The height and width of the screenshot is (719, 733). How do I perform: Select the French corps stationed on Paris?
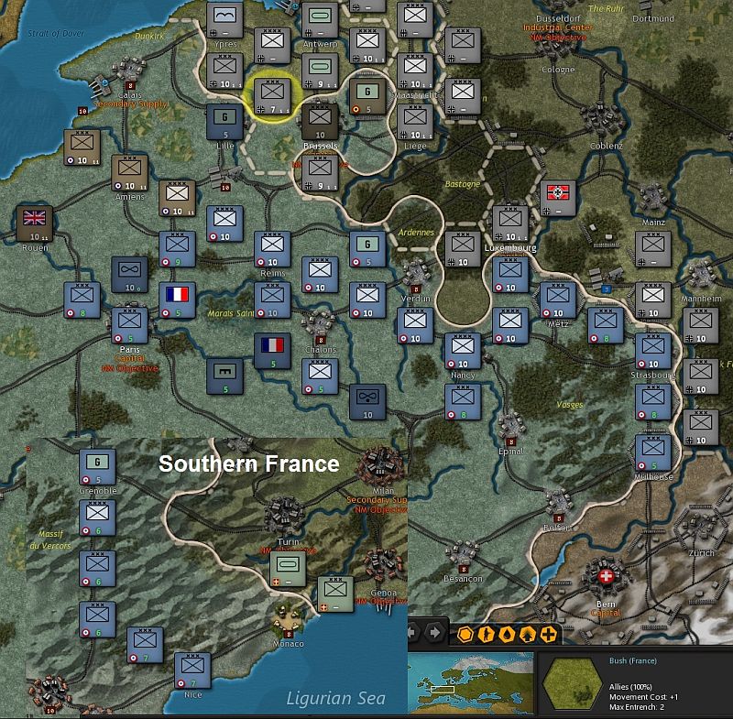click(129, 325)
